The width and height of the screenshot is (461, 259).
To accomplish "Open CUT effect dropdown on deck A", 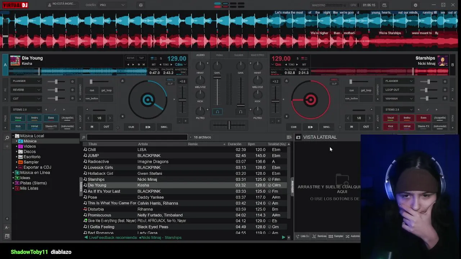I will (x=26, y=99).
